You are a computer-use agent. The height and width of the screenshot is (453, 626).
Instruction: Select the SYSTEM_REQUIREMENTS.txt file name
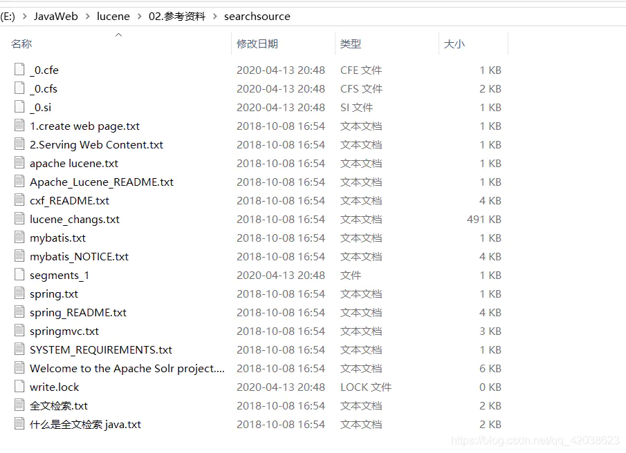101,350
